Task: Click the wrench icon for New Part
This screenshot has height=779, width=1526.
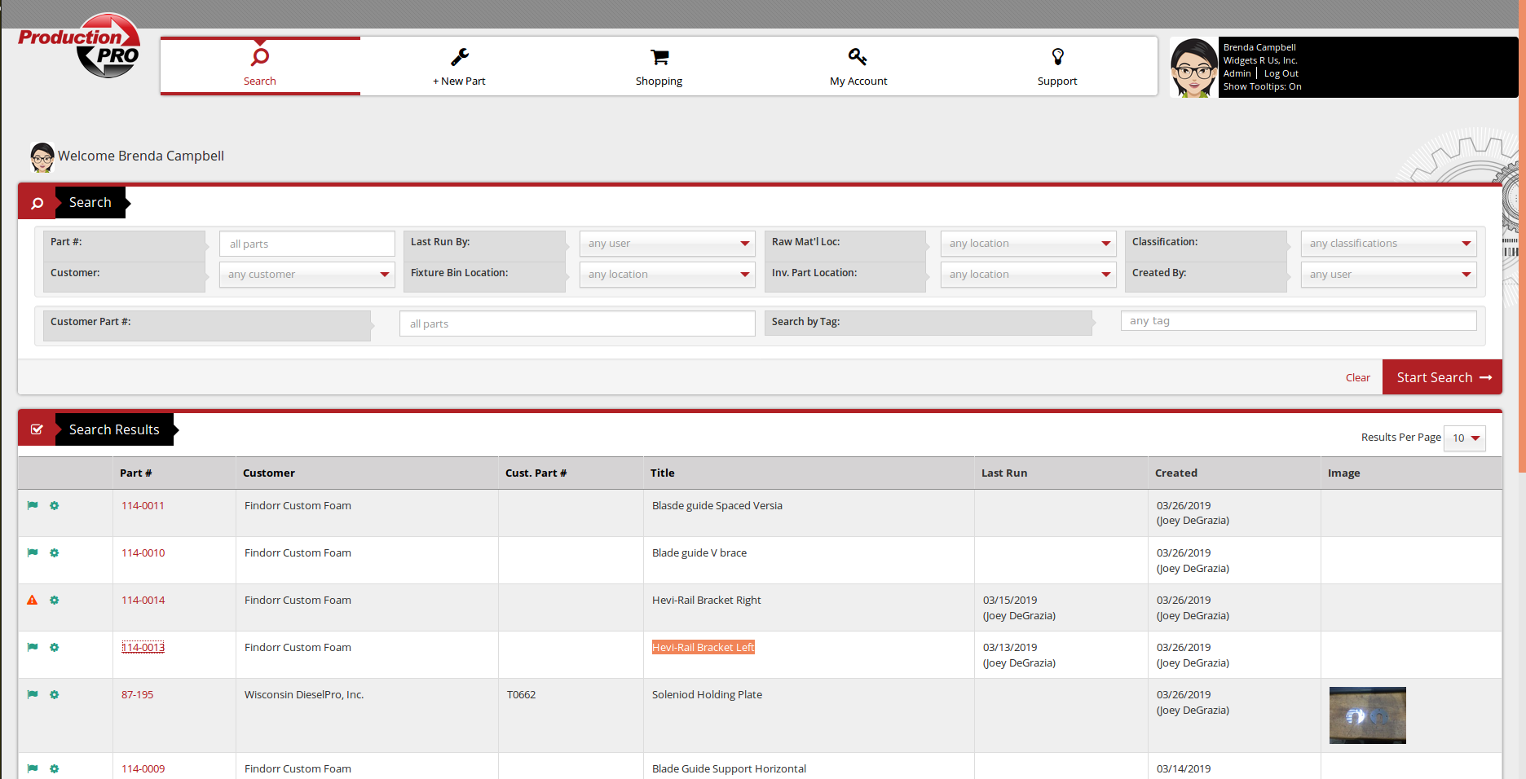Action: coord(460,57)
